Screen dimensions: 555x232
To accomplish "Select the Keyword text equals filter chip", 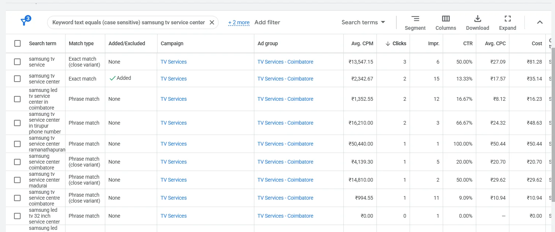I will [128, 22].
